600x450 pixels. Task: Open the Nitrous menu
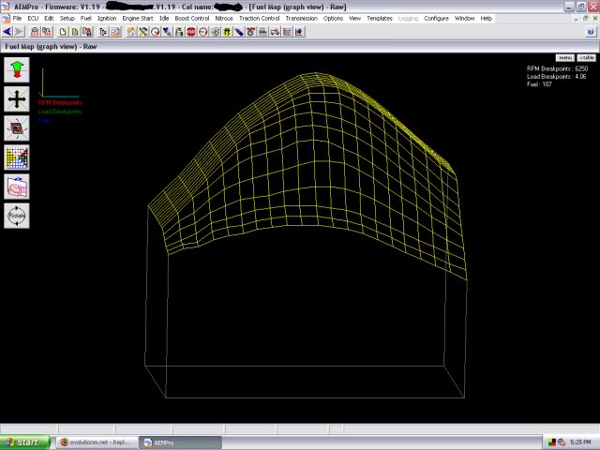[x=224, y=19]
